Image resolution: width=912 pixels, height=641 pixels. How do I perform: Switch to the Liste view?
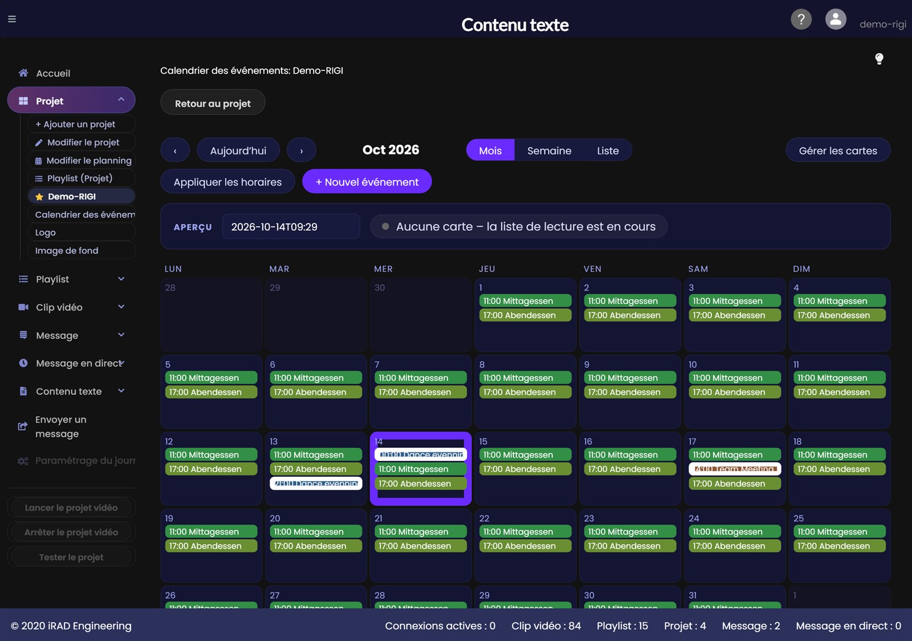point(608,150)
